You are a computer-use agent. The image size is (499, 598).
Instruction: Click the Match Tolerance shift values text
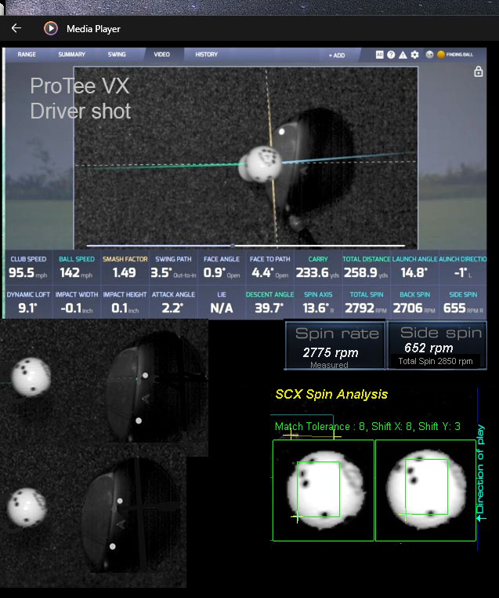coord(367,426)
